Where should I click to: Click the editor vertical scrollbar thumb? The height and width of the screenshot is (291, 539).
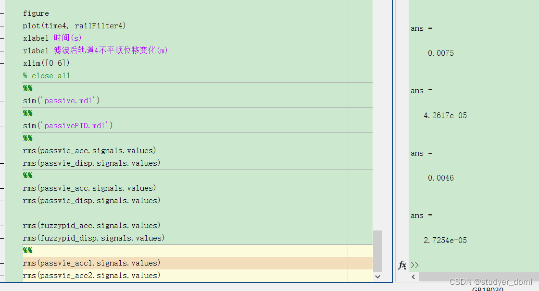[378, 251]
